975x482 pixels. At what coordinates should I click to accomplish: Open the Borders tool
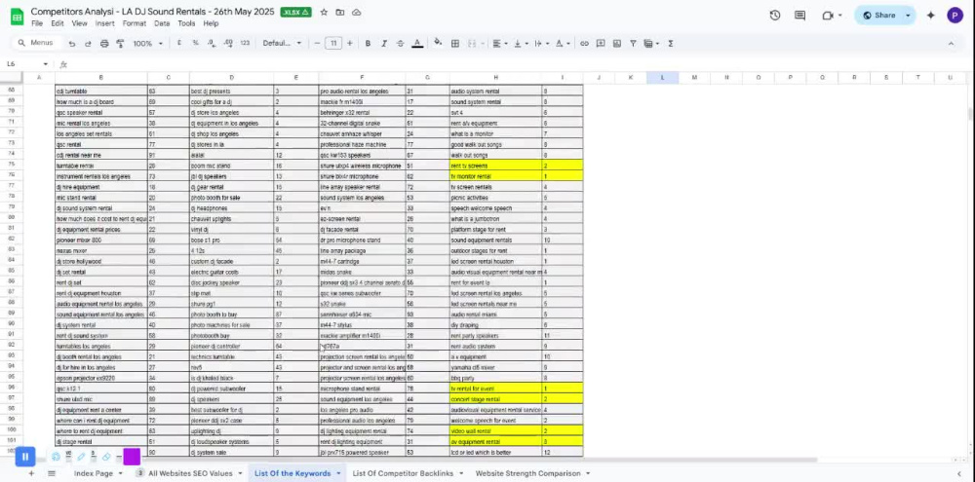(455, 44)
